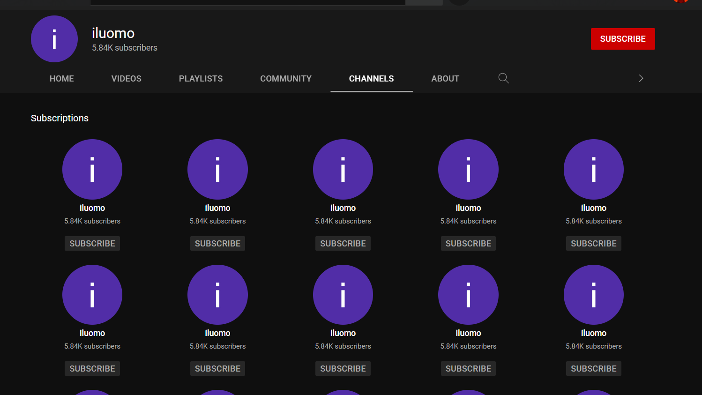Viewport: 702px width, 395px height.
Task: Click the large iluomo avatar in the channel header
Action: click(54, 39)
